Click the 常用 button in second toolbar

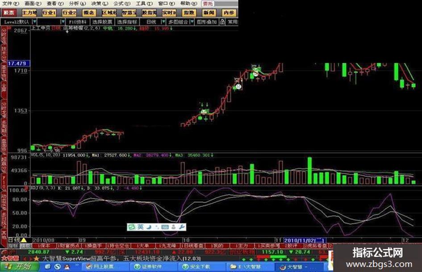tap(232, 22)
